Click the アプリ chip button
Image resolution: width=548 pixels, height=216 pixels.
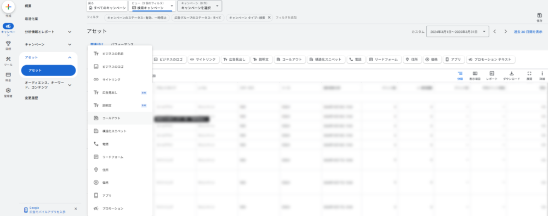(454, 59)
